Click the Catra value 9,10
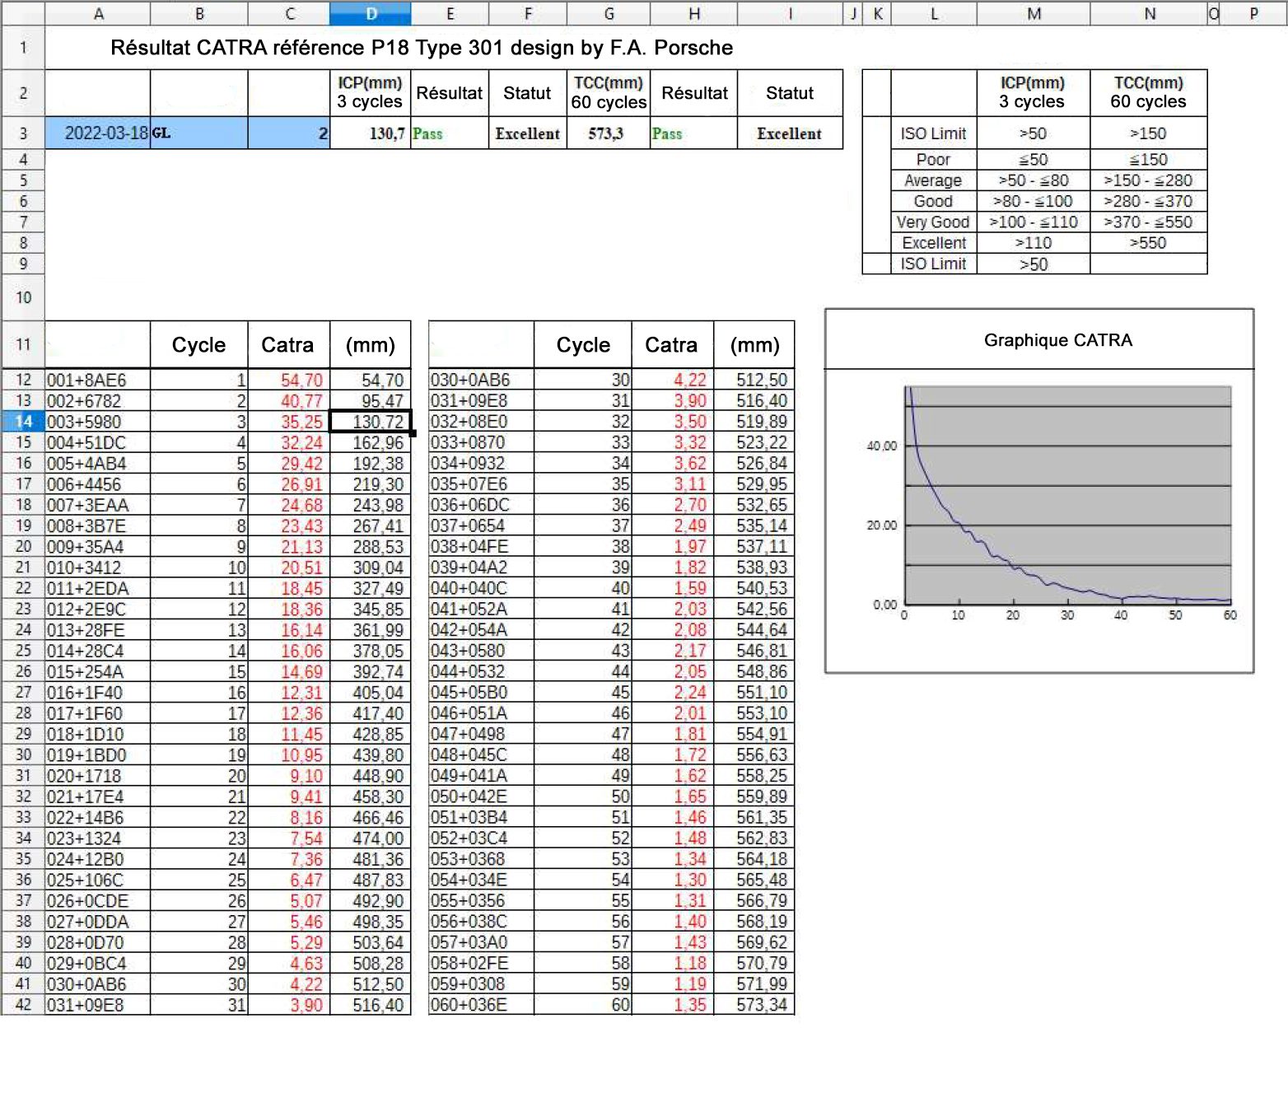 (289, 776)
